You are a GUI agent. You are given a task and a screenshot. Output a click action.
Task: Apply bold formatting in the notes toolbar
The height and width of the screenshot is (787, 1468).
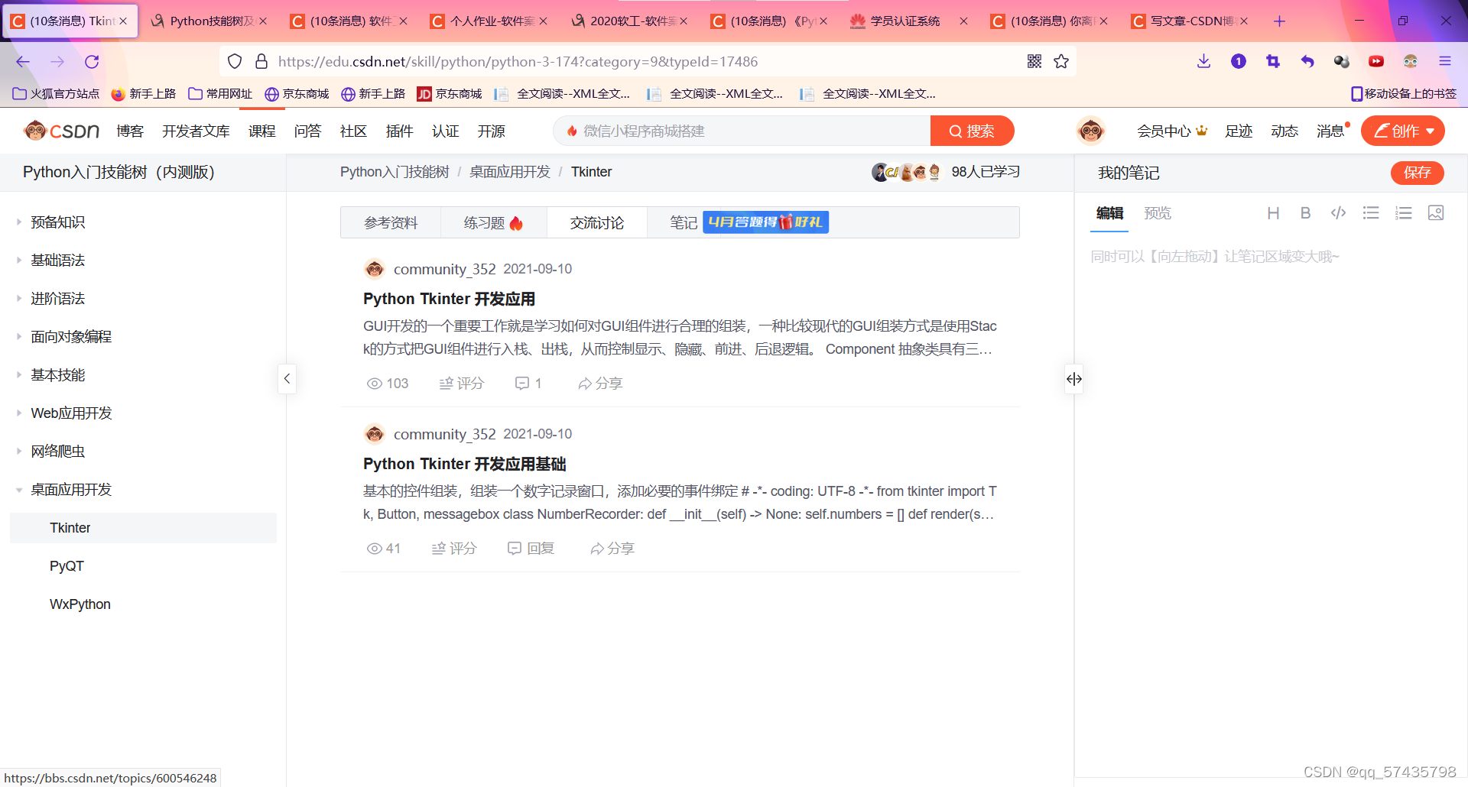(1305, 213)
